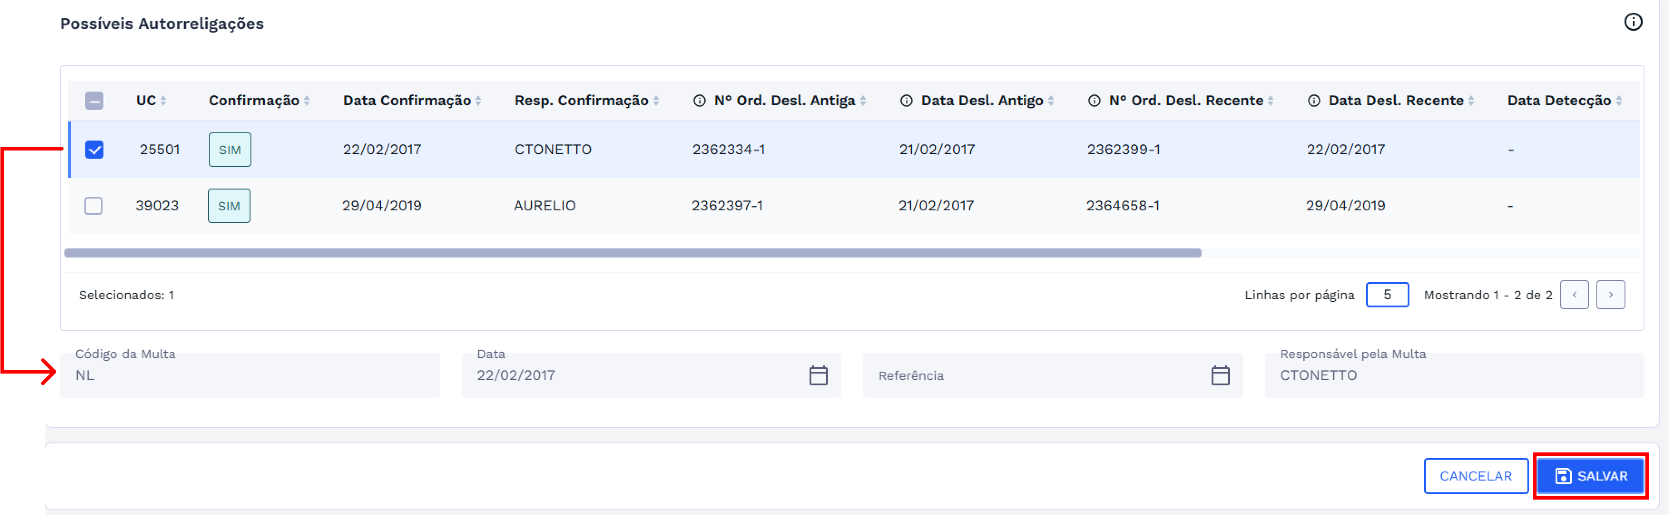Click info icon next to Data Desl. Antigo
This screenshot has height=515, width=1669.
tap(906, 101)
